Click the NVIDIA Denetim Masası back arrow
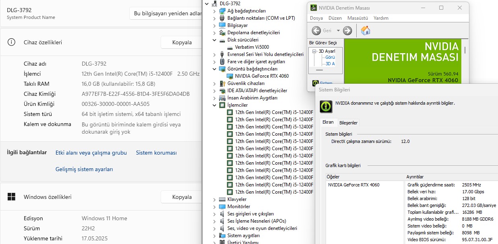This screenshot has height=244, width=498. click(x=316, y=31)
